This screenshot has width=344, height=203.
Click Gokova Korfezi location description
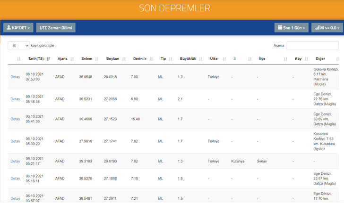click(326, 77)
